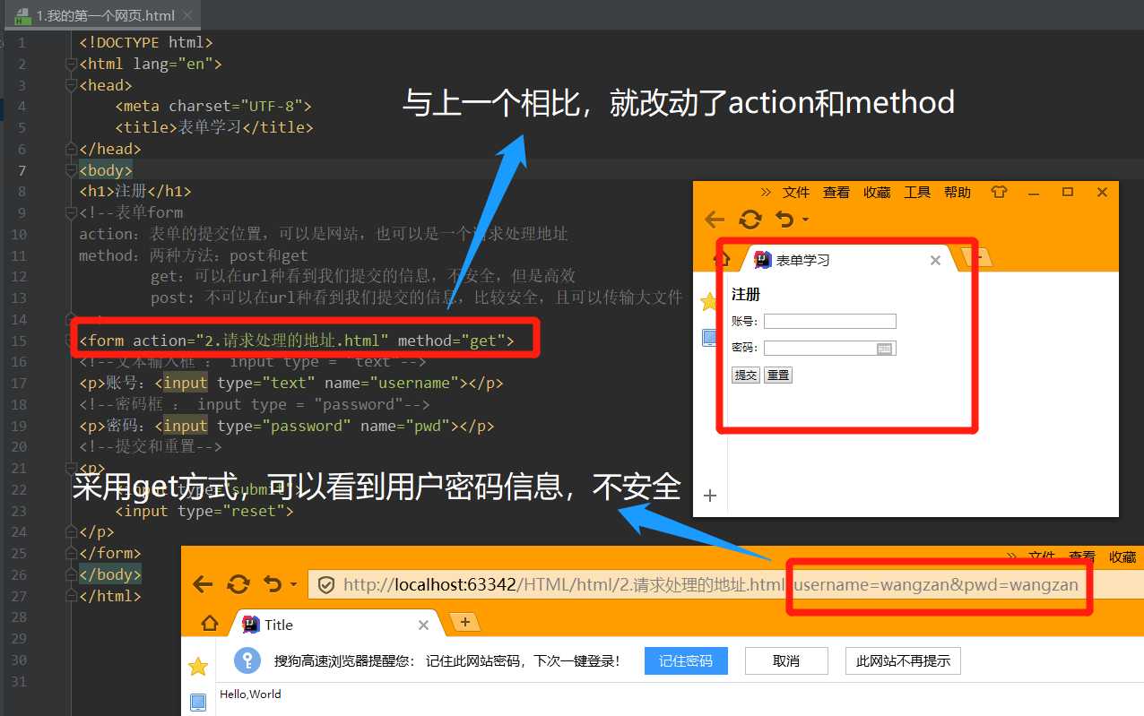The height and width of the screenshot is (716, 1144).
Task: Open the 收藏 menu in upper browser
Action: [877, 193]
